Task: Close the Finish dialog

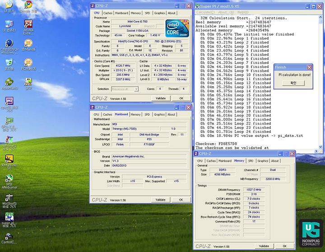Action: click(x=310, y=67)
